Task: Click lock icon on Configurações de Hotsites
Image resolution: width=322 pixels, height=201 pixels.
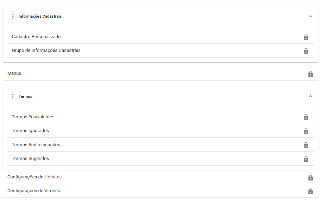Action: pyautogui.click(x=310, y=178)
